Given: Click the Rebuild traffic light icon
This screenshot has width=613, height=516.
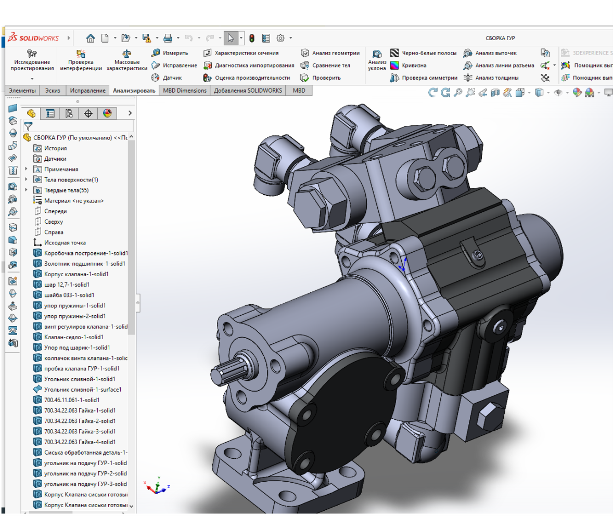Looking at the screenshot, I should (x=252, y=38).
